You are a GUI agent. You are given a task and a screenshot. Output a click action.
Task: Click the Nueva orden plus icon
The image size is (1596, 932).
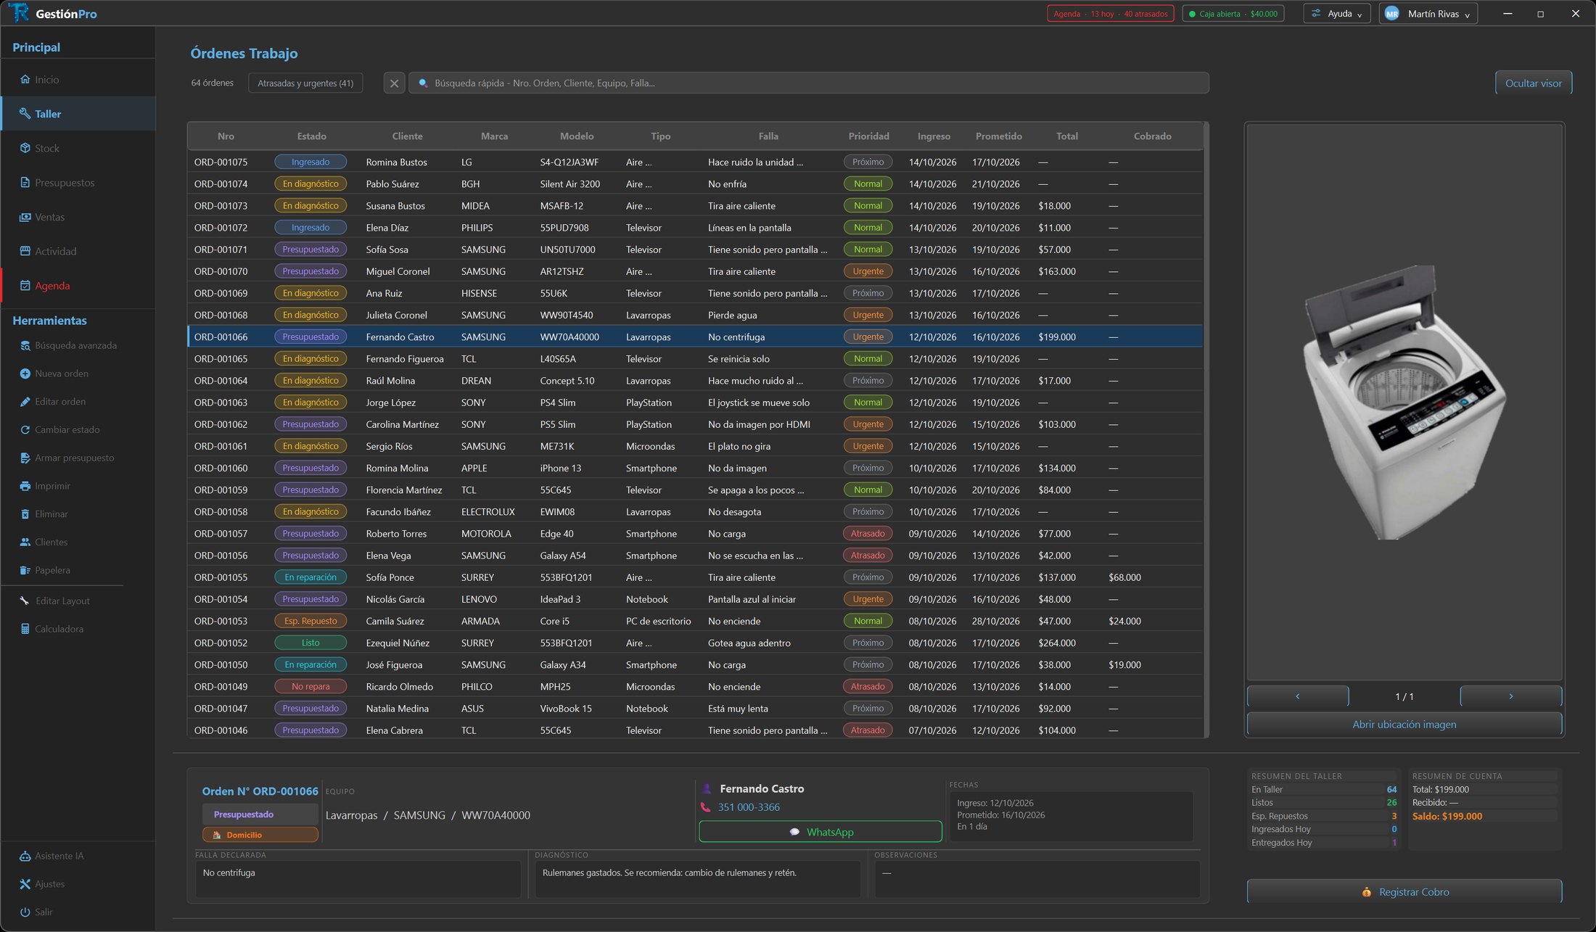pos(25,374)
